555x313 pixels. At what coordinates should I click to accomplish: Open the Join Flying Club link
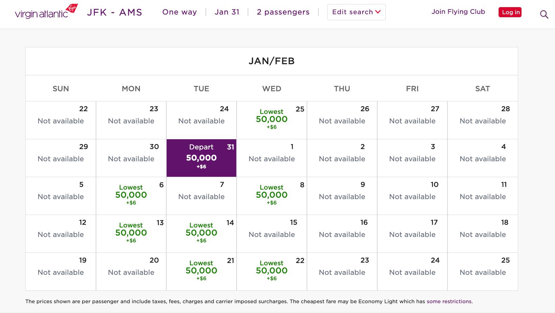pos(458,12)
